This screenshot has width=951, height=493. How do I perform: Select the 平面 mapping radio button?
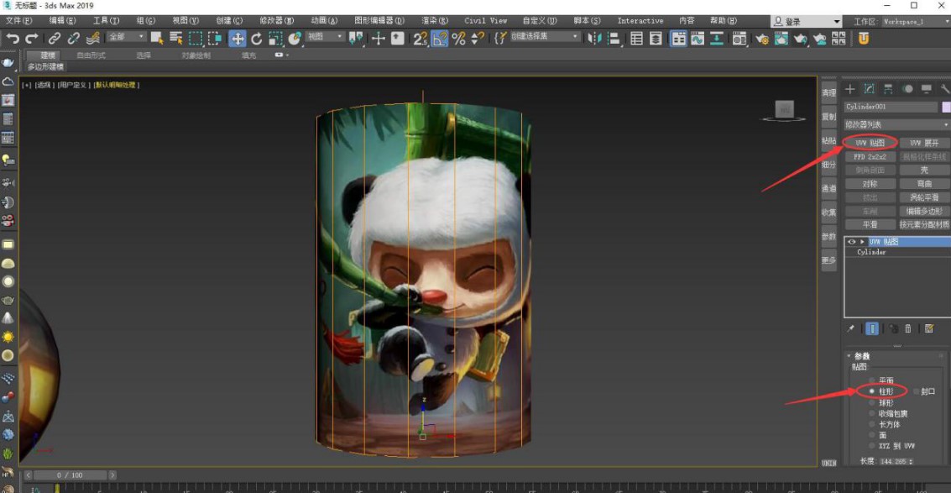coord(871,380)
